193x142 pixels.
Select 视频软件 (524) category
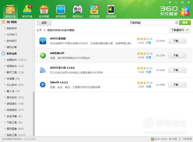point(15,66)
